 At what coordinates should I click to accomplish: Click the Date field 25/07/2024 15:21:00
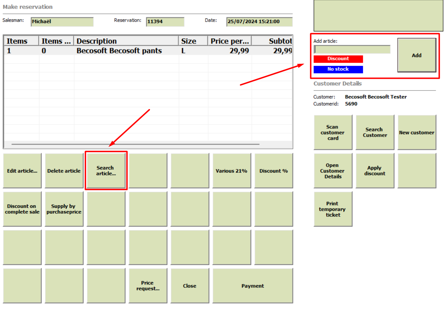click(260, 22)
